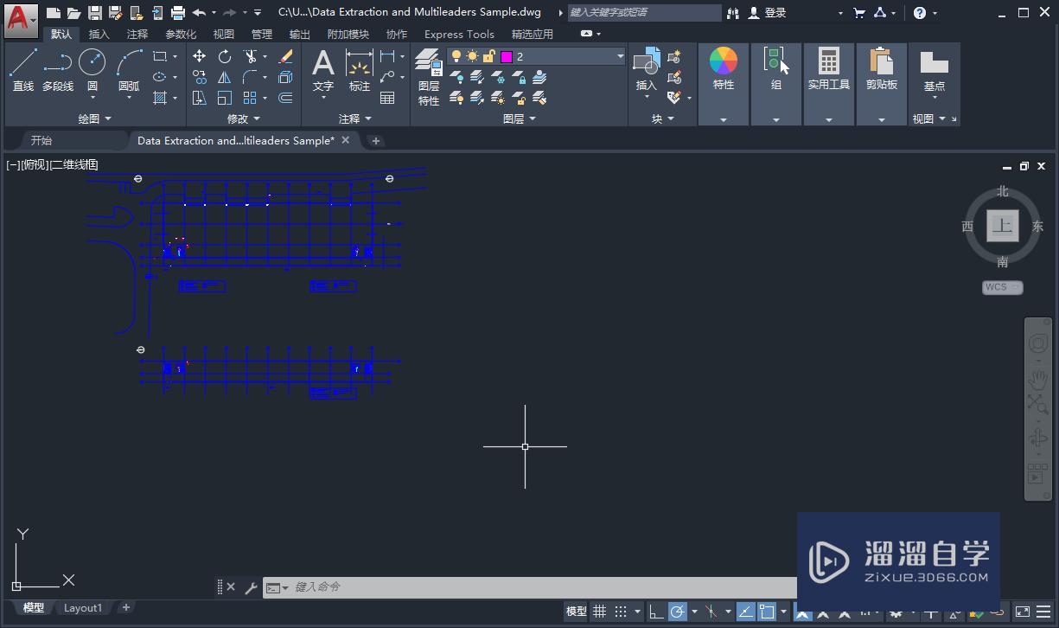The width and height of the screenshot is (1059, 628).
Task: Switch to the 插入 ribbon tab
Action: coord(98,34)
